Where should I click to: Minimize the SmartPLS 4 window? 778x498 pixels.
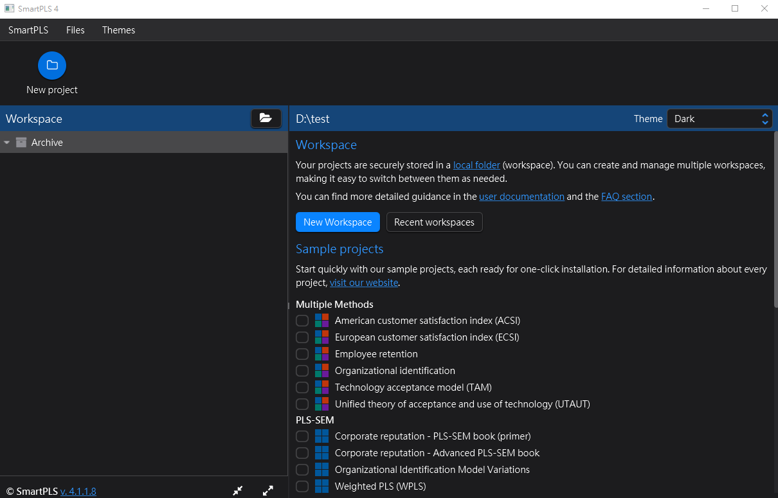pos(705,9)
